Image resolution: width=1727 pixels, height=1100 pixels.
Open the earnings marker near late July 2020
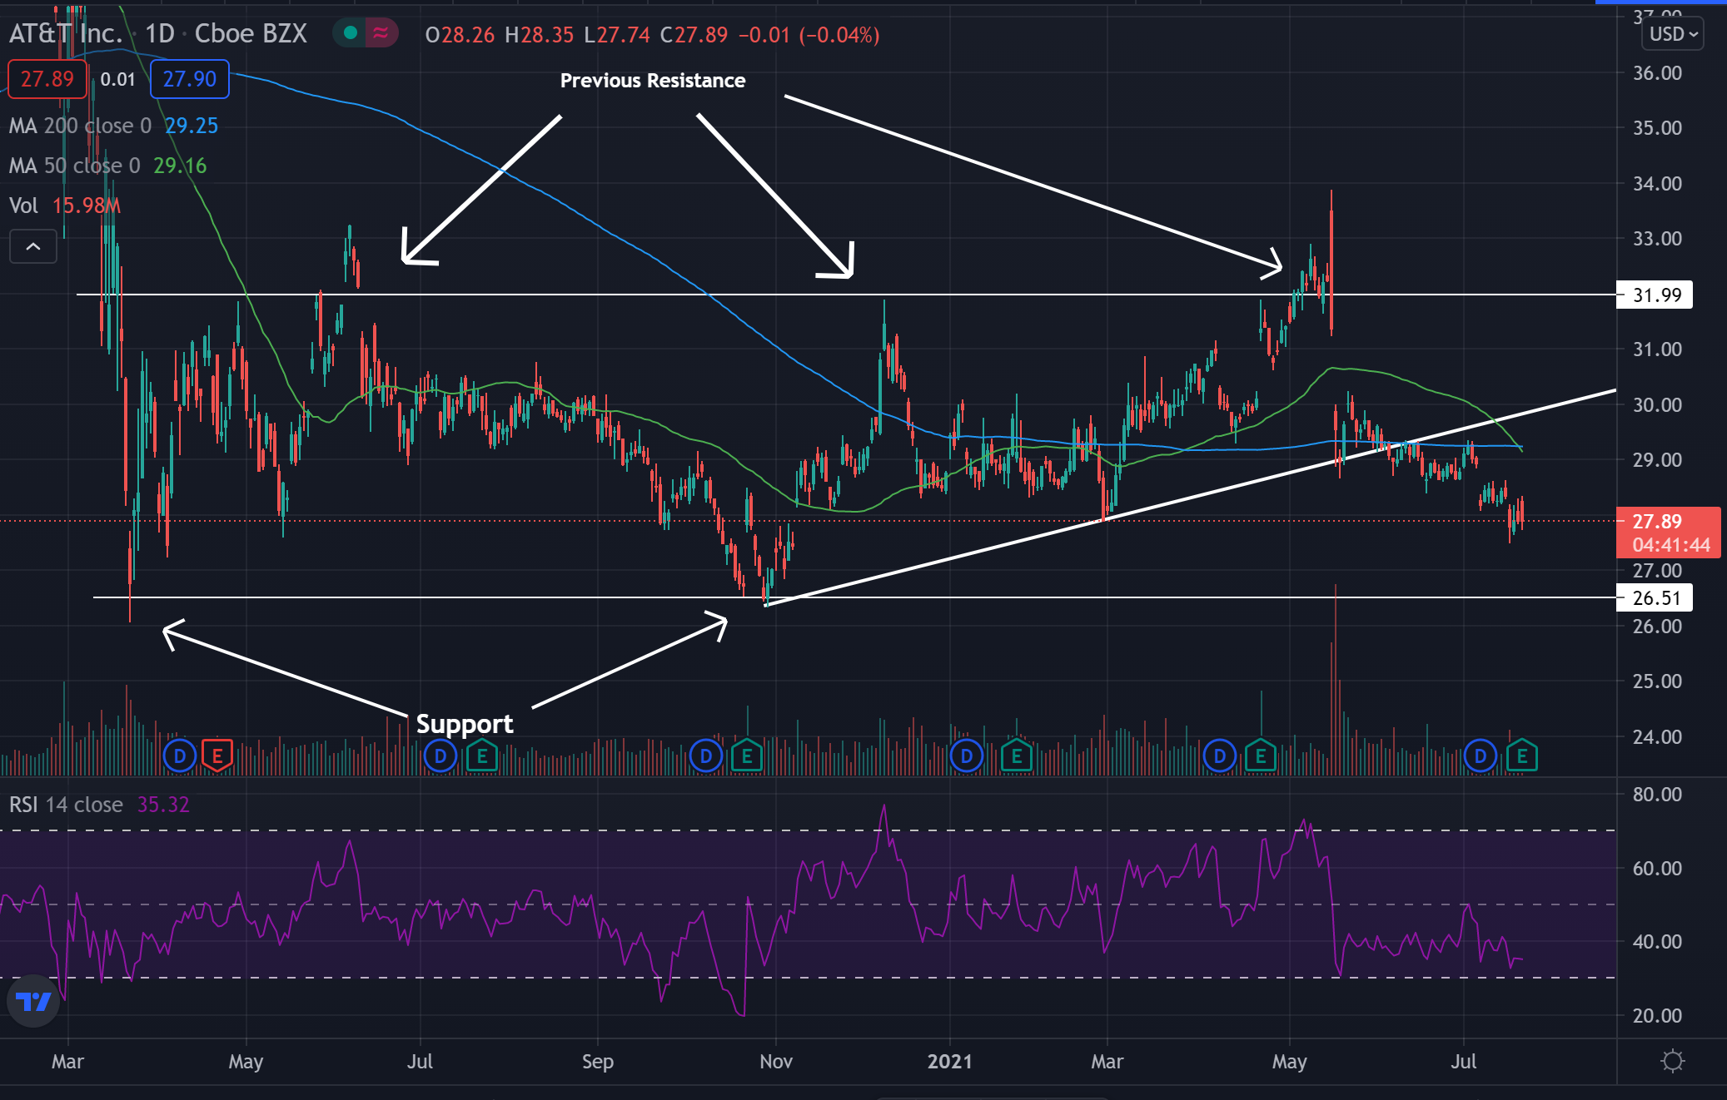pyautogui.click(x=482, y=756)
